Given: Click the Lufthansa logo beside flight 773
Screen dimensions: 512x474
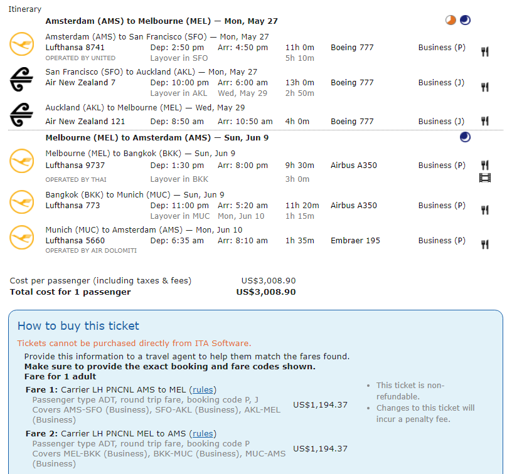Looking at the screenshot, I should tap(21, 202).
